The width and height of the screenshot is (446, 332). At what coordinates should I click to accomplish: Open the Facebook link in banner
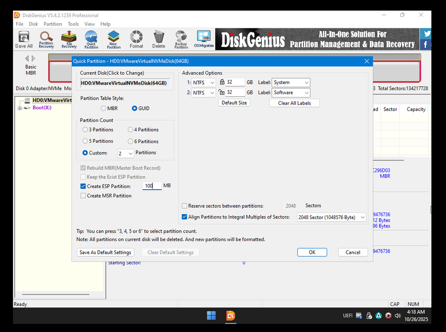tap(426, 44)
